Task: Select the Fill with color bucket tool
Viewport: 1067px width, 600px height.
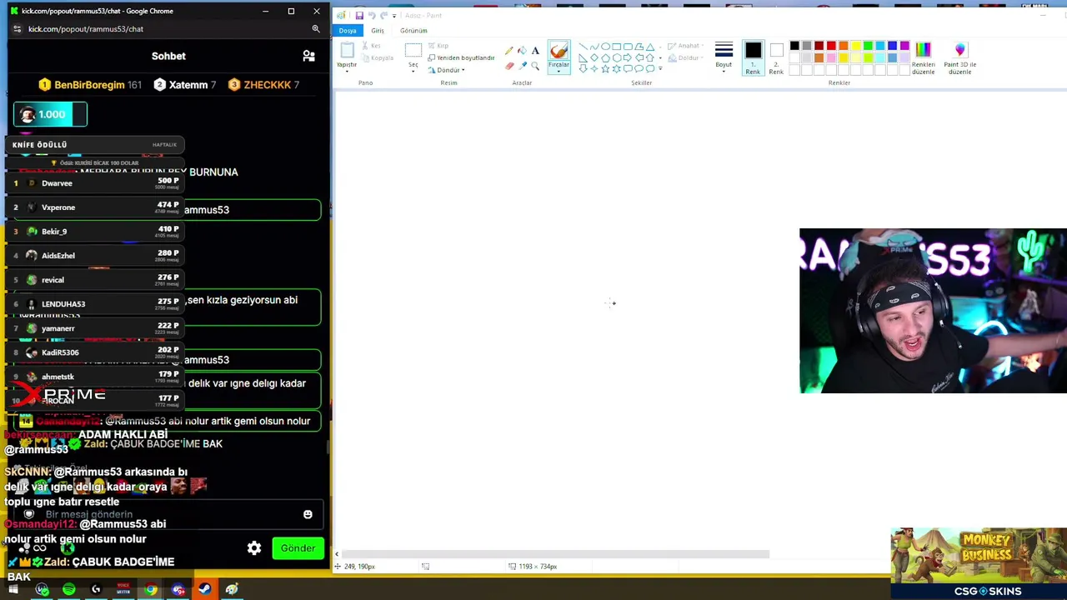Action: tap(522, 50)
